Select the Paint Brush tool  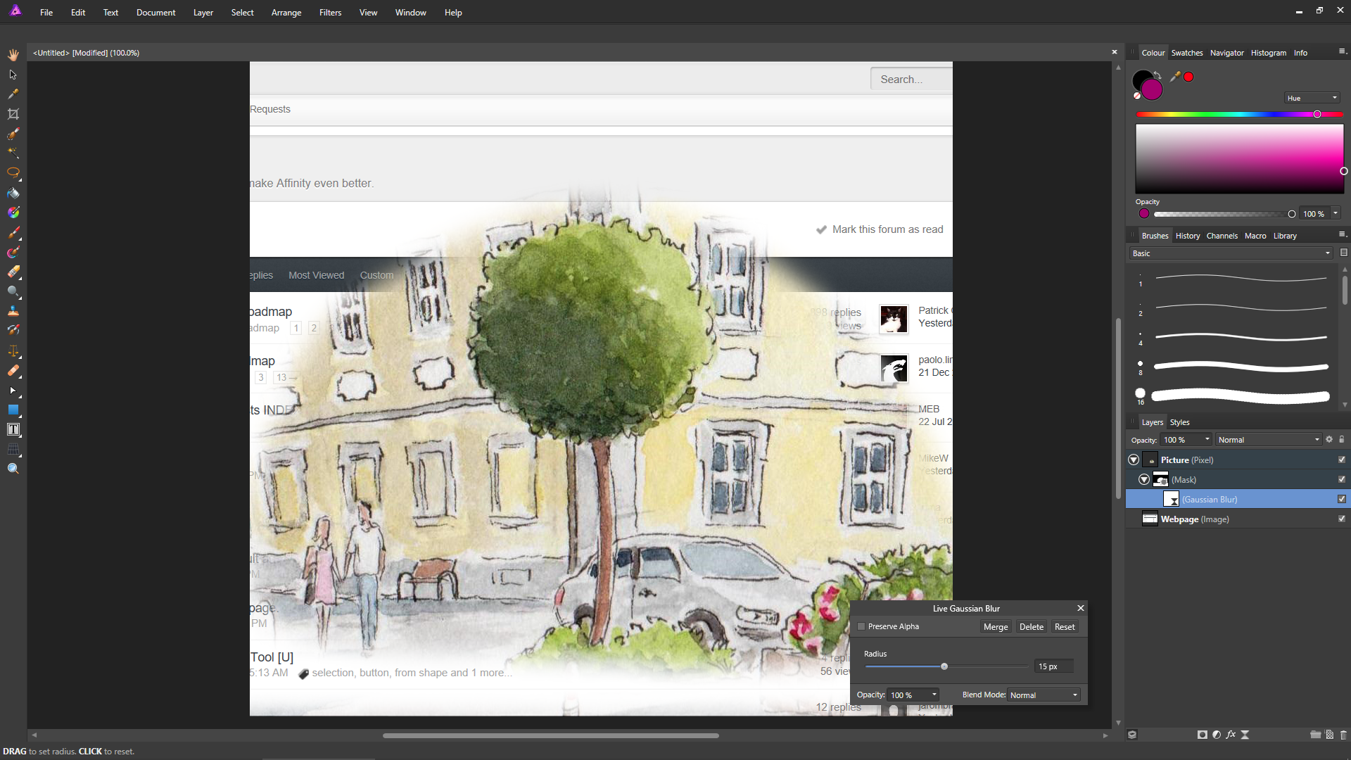click(x=13, y=232)
